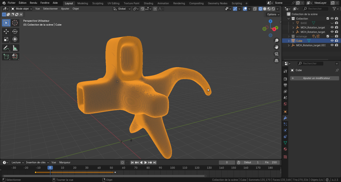Open the Object Constraints properties tab
This screenshot has height=182, width=341.
click(x=285, y=137)
